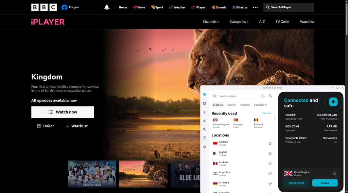The width and height of the screenshot is (348, 193).
Task: Click Clear list for recently used
Action: click(x=267, y=113)
